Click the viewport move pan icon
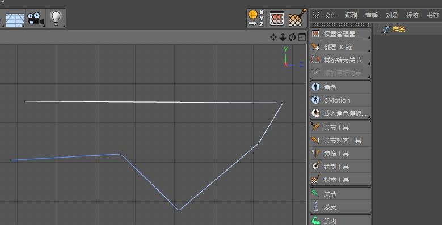The image size is (442, 225). click(x=273, y=37)
